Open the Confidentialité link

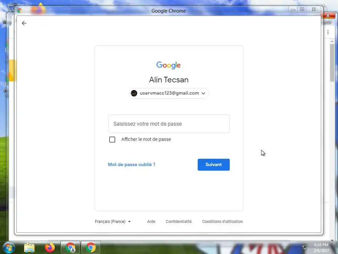179,221
